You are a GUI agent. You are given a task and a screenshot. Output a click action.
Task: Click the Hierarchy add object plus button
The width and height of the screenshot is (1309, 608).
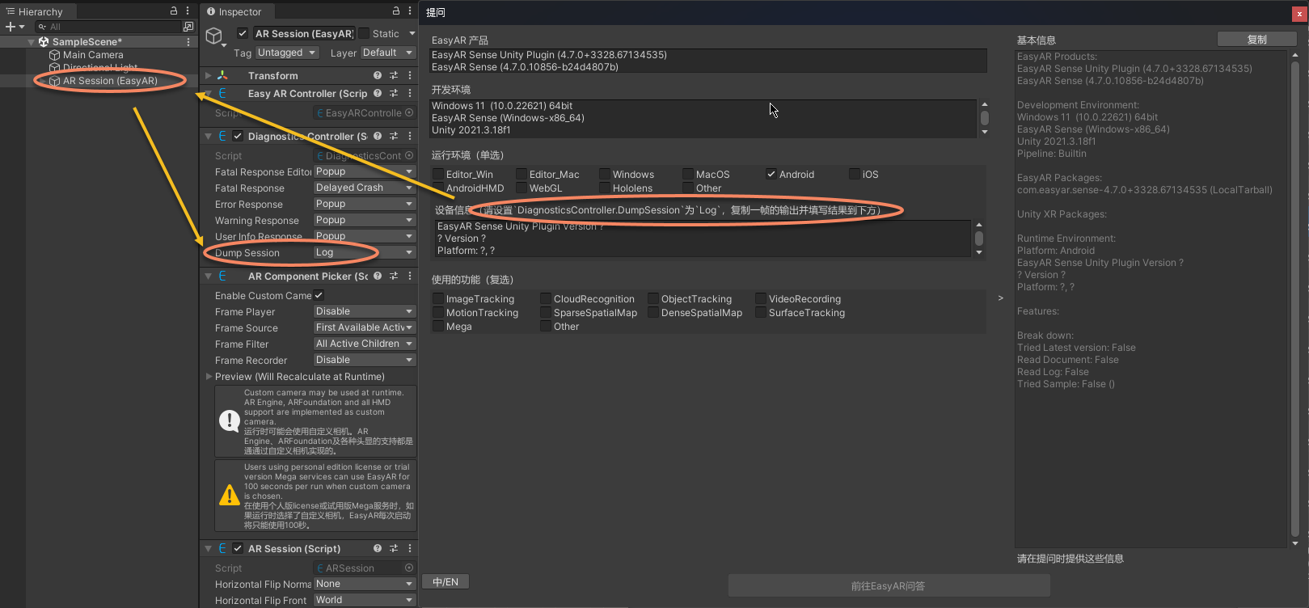pyautogui.click(x=11, y=27)
